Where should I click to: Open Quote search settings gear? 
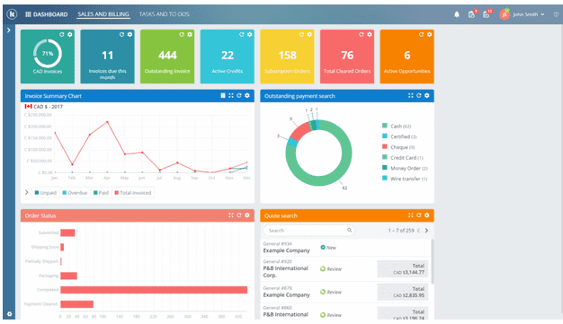click(427, 215)
